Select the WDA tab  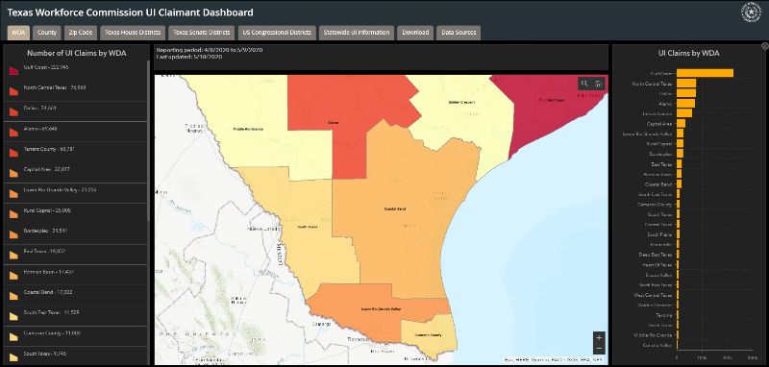(x=19, y=33)
